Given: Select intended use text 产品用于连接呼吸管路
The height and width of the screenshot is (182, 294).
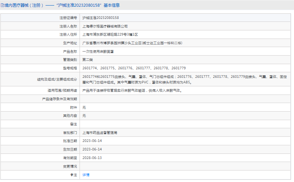Looking at the screenshot, I should click(132, 90).
